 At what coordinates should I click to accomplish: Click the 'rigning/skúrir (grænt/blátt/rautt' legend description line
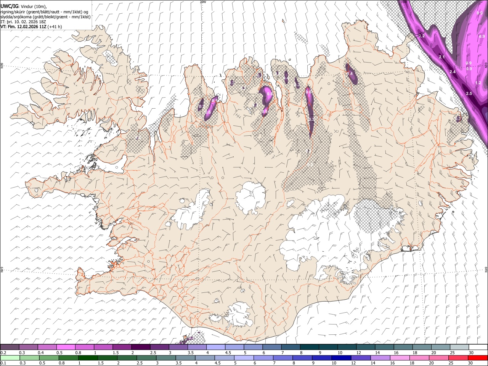pyautogui.click(x=45, y=11)
